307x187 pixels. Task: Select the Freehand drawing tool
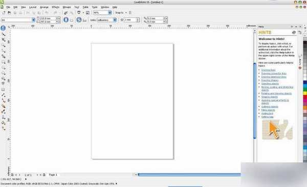pyautogui.click(x=4, y=51)
